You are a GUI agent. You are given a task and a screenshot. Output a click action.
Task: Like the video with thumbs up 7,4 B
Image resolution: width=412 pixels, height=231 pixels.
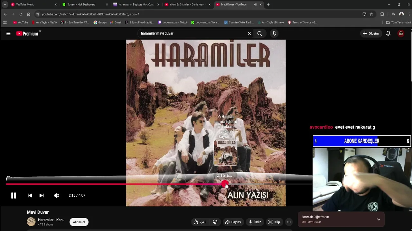tap(200, 222)
